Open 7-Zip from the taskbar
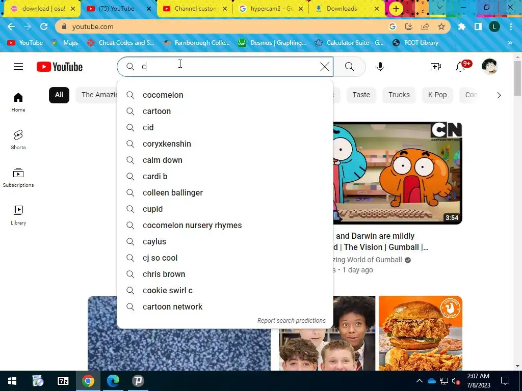522x391 pixels. pos(63,381)
